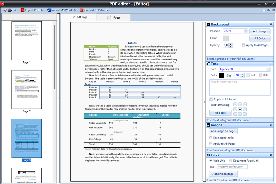Select the Page 1 thumbnail

[27, 41]
